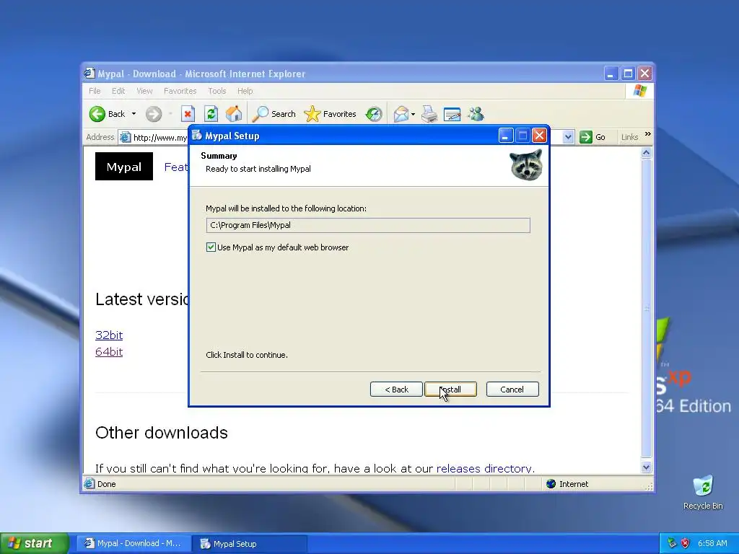Open the Back history dropdown arrow
The height and width of the screenshot is (554, 739).
click(134, 114)
